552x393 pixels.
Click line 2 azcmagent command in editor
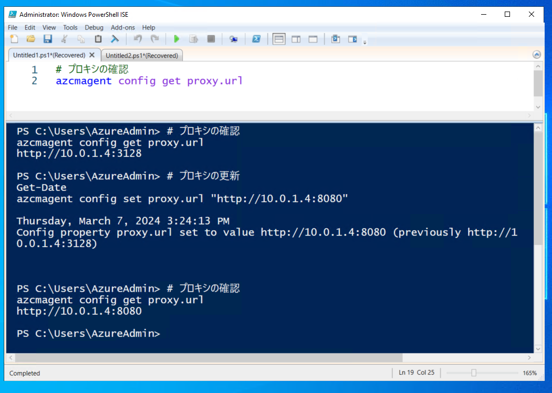149,81
